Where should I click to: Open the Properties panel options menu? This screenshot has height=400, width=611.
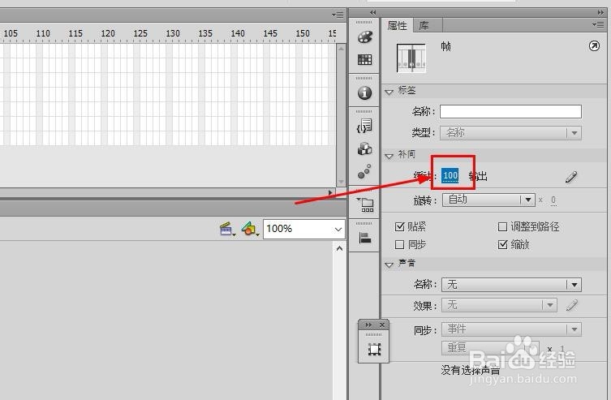pos(598,24)
